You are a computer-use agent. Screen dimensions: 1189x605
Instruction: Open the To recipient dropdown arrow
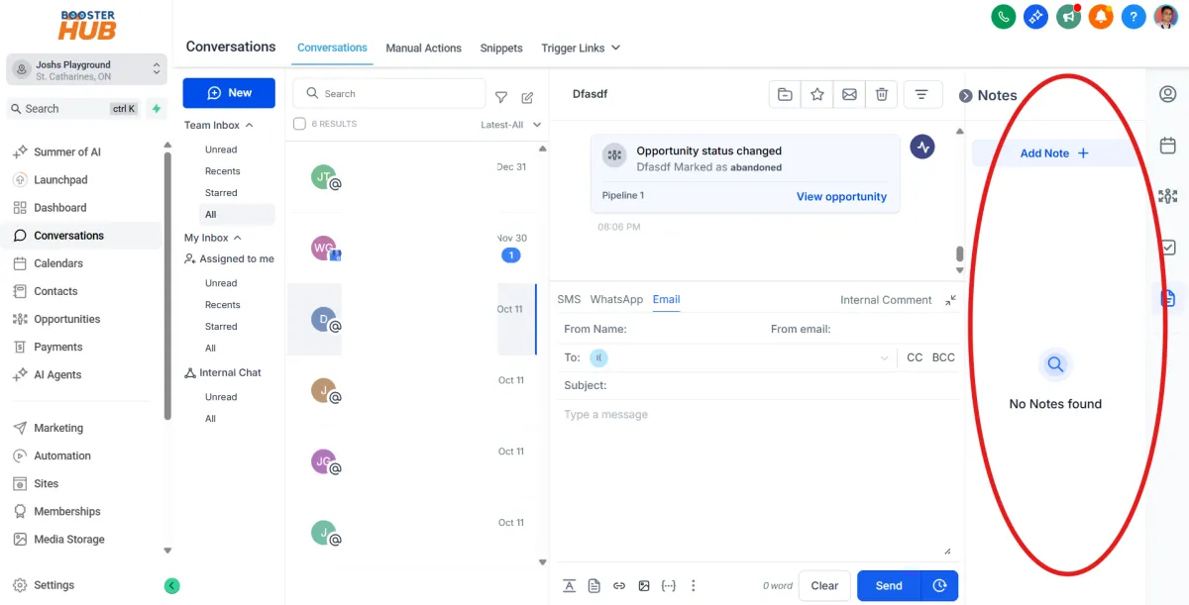(884, 357)
